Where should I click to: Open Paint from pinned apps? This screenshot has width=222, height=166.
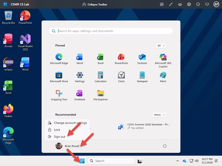(163, 77)
